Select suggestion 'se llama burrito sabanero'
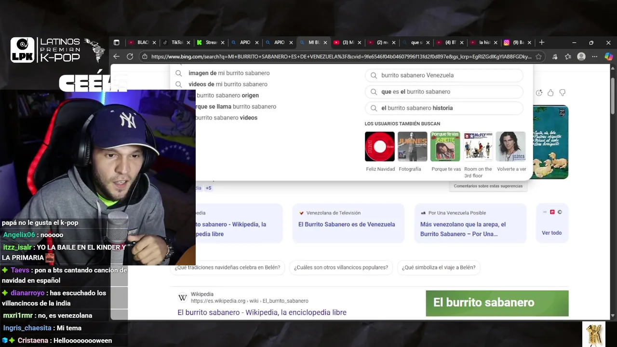The width and height of the screenshot is (617, 347). (236, 107)
